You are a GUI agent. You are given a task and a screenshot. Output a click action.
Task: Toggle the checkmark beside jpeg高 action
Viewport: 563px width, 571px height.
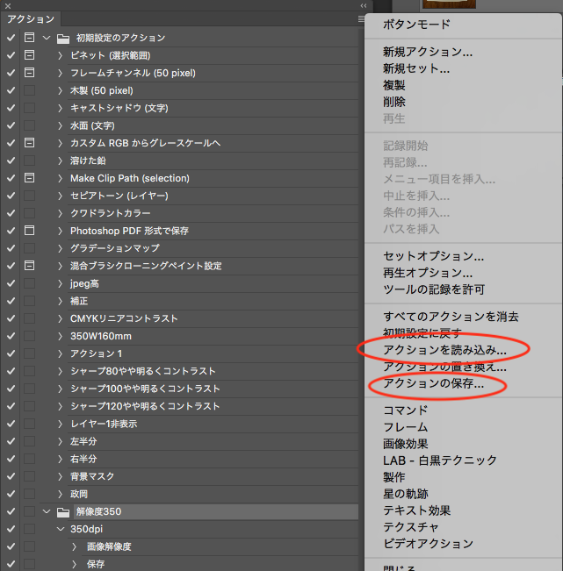click(x=11, y=283)
